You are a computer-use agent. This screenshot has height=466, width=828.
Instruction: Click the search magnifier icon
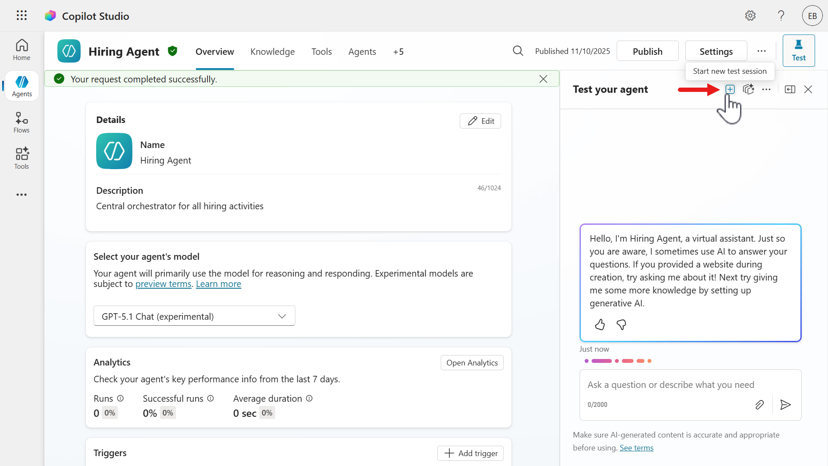point(518,51)
